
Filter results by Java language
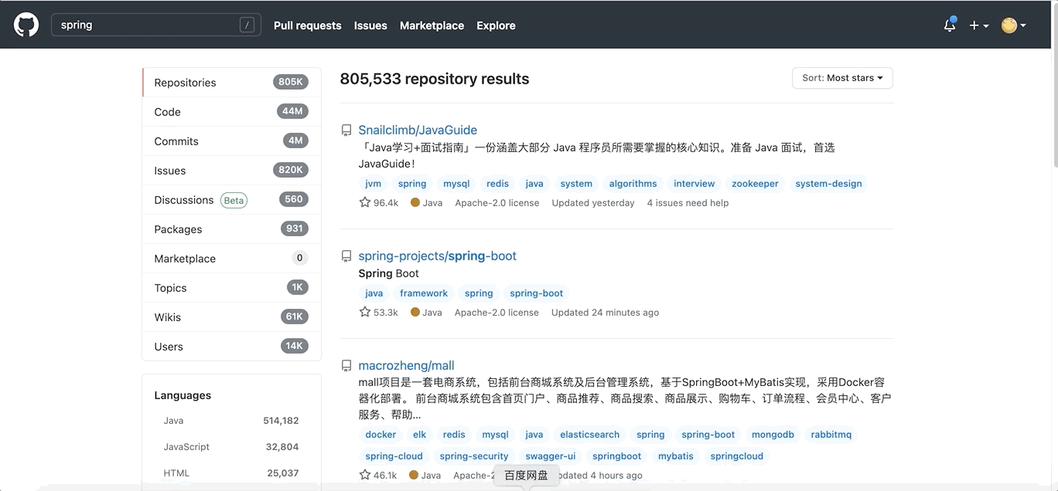coord(231,421)
